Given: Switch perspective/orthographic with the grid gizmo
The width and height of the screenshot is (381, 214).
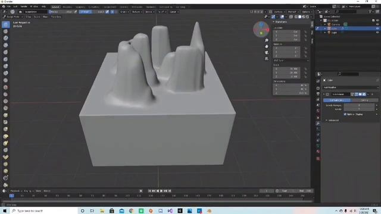Looking at the screenshot, I should [267, 58].
